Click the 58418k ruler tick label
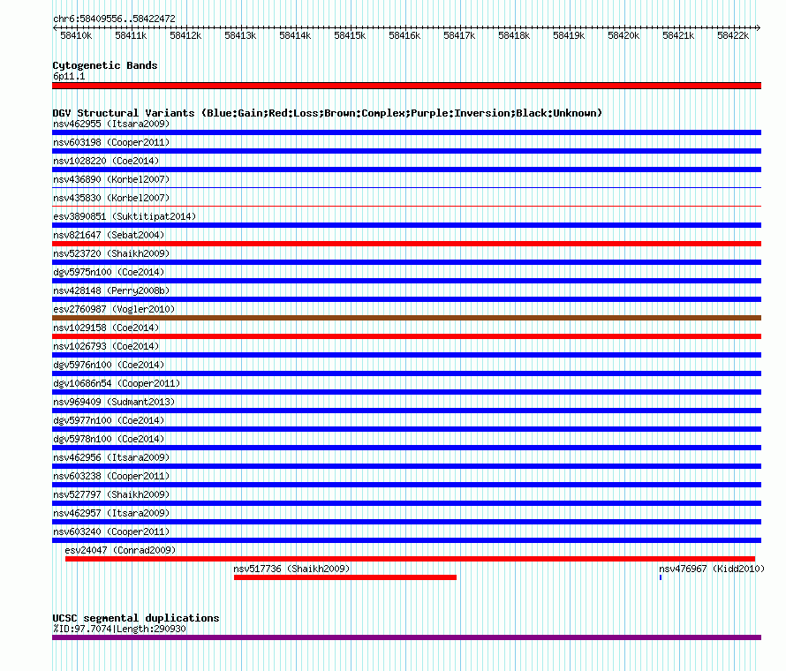The width and height of the screenshot is (786, 671). (514, 35)
